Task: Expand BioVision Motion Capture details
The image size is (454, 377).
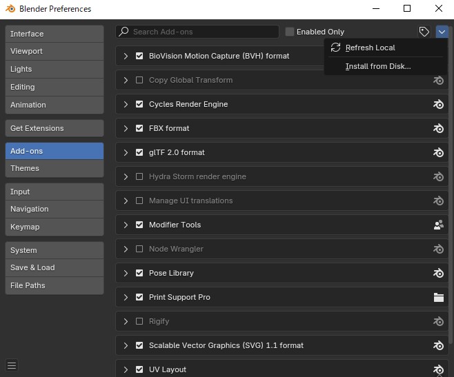Action: coord(126,56)
